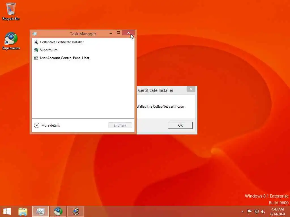Click User Account Control Panel Host text
The image size is (290, 217).
coord(65,58)
